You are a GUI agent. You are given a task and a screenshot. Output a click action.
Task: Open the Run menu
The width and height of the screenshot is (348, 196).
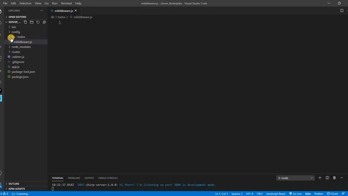[x=54, y=3]
